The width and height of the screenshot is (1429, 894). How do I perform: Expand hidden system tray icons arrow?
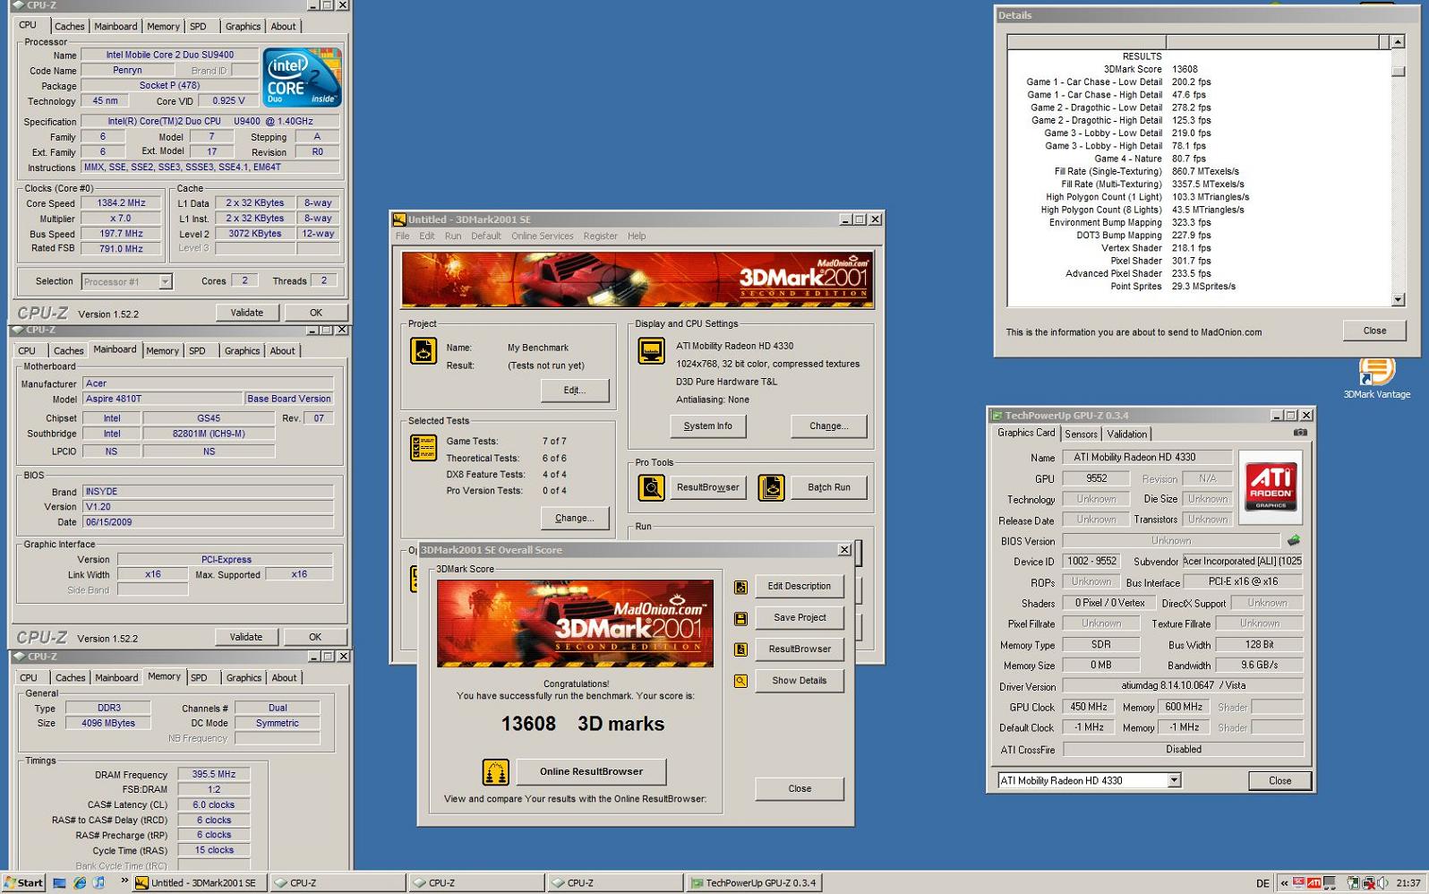point(1284,883)
